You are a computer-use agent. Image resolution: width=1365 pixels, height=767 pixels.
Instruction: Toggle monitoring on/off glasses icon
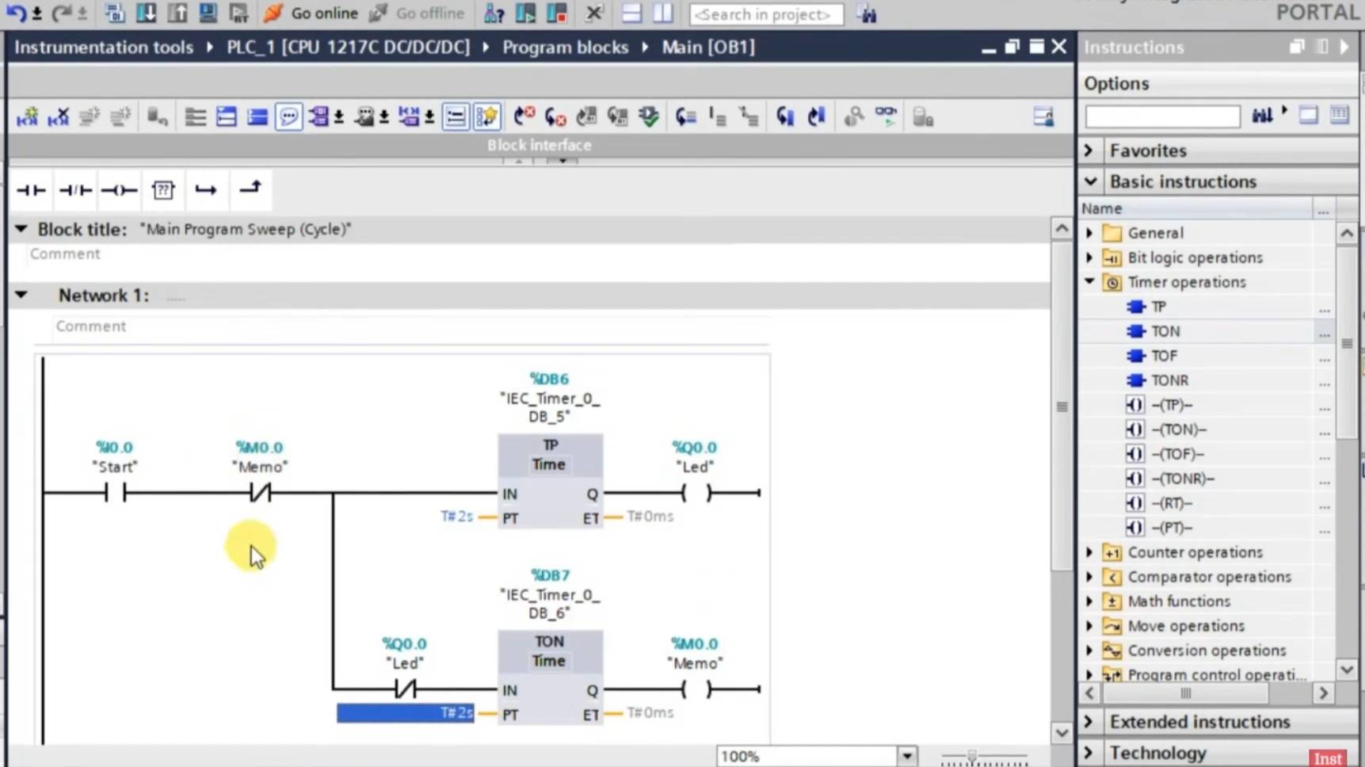tap(886, 117)
